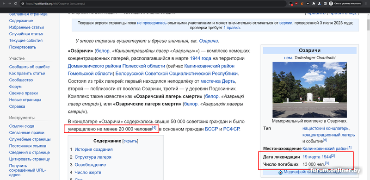Open Как править статьи link

point(27,74)
